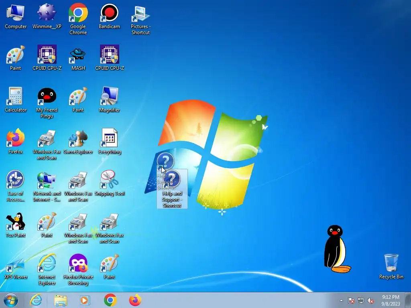Image resolution: width=411 pixels, height=308 pixels.
Task: Select the Paint shortcut between Pingu and Magnifier
Action: tap(78, 99)
